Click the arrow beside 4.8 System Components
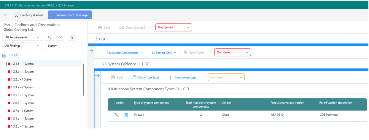 tap(91, 51)
